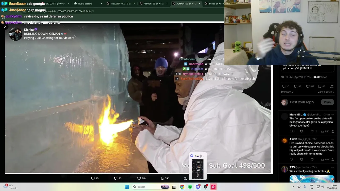Share AXOB's comment

pyautogui.click(x=333, y=159)
